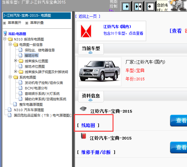The image size is (187, 167).
Task: Click the gray chip icon above 线路图
Action: click(83, 109)
